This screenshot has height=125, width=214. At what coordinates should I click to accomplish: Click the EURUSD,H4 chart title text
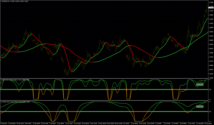click(6, 1)
